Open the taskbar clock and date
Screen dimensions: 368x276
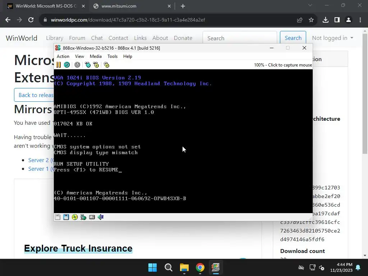tap(341, 267)
